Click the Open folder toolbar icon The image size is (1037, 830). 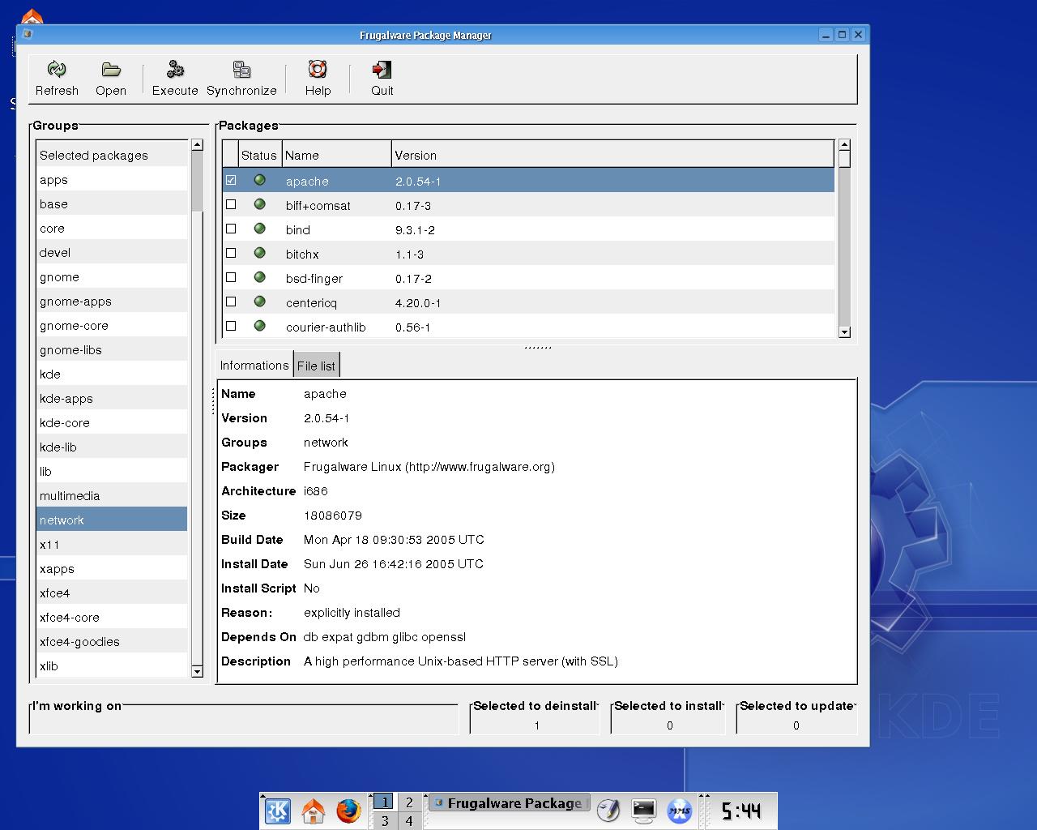(111, 70)
